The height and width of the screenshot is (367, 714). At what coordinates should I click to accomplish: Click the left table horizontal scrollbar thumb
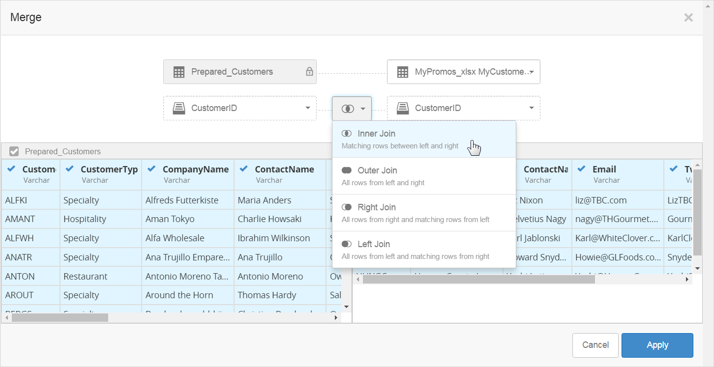59,318
